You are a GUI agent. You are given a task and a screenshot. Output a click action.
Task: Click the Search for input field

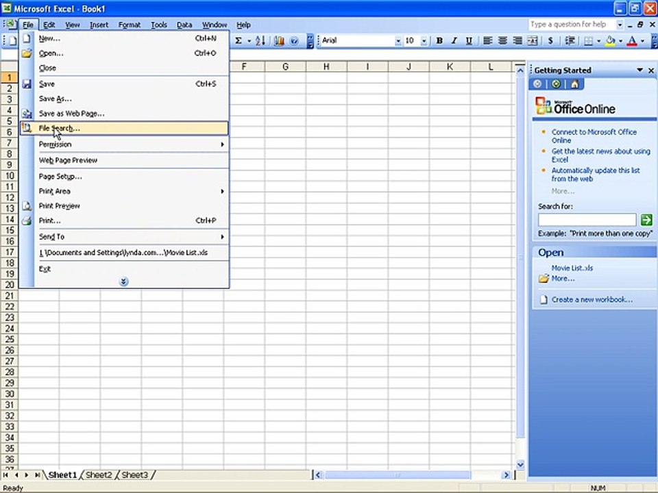[x=587, y=220]
